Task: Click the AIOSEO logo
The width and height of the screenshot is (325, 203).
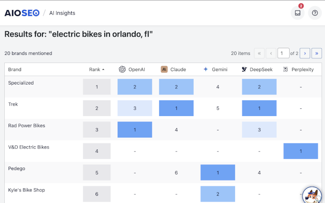Action: point(22,13)
